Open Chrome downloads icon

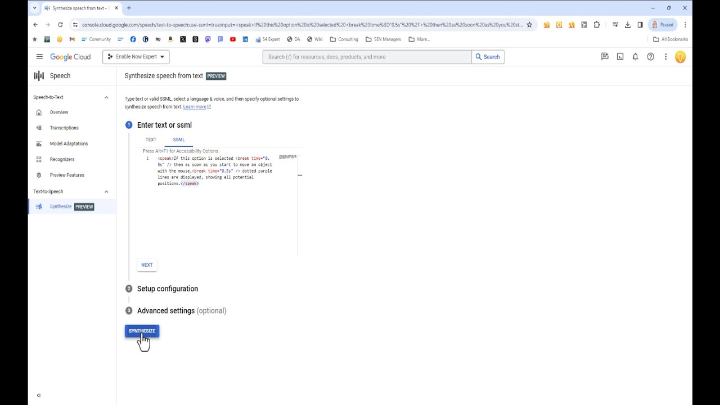pos(628,25)
